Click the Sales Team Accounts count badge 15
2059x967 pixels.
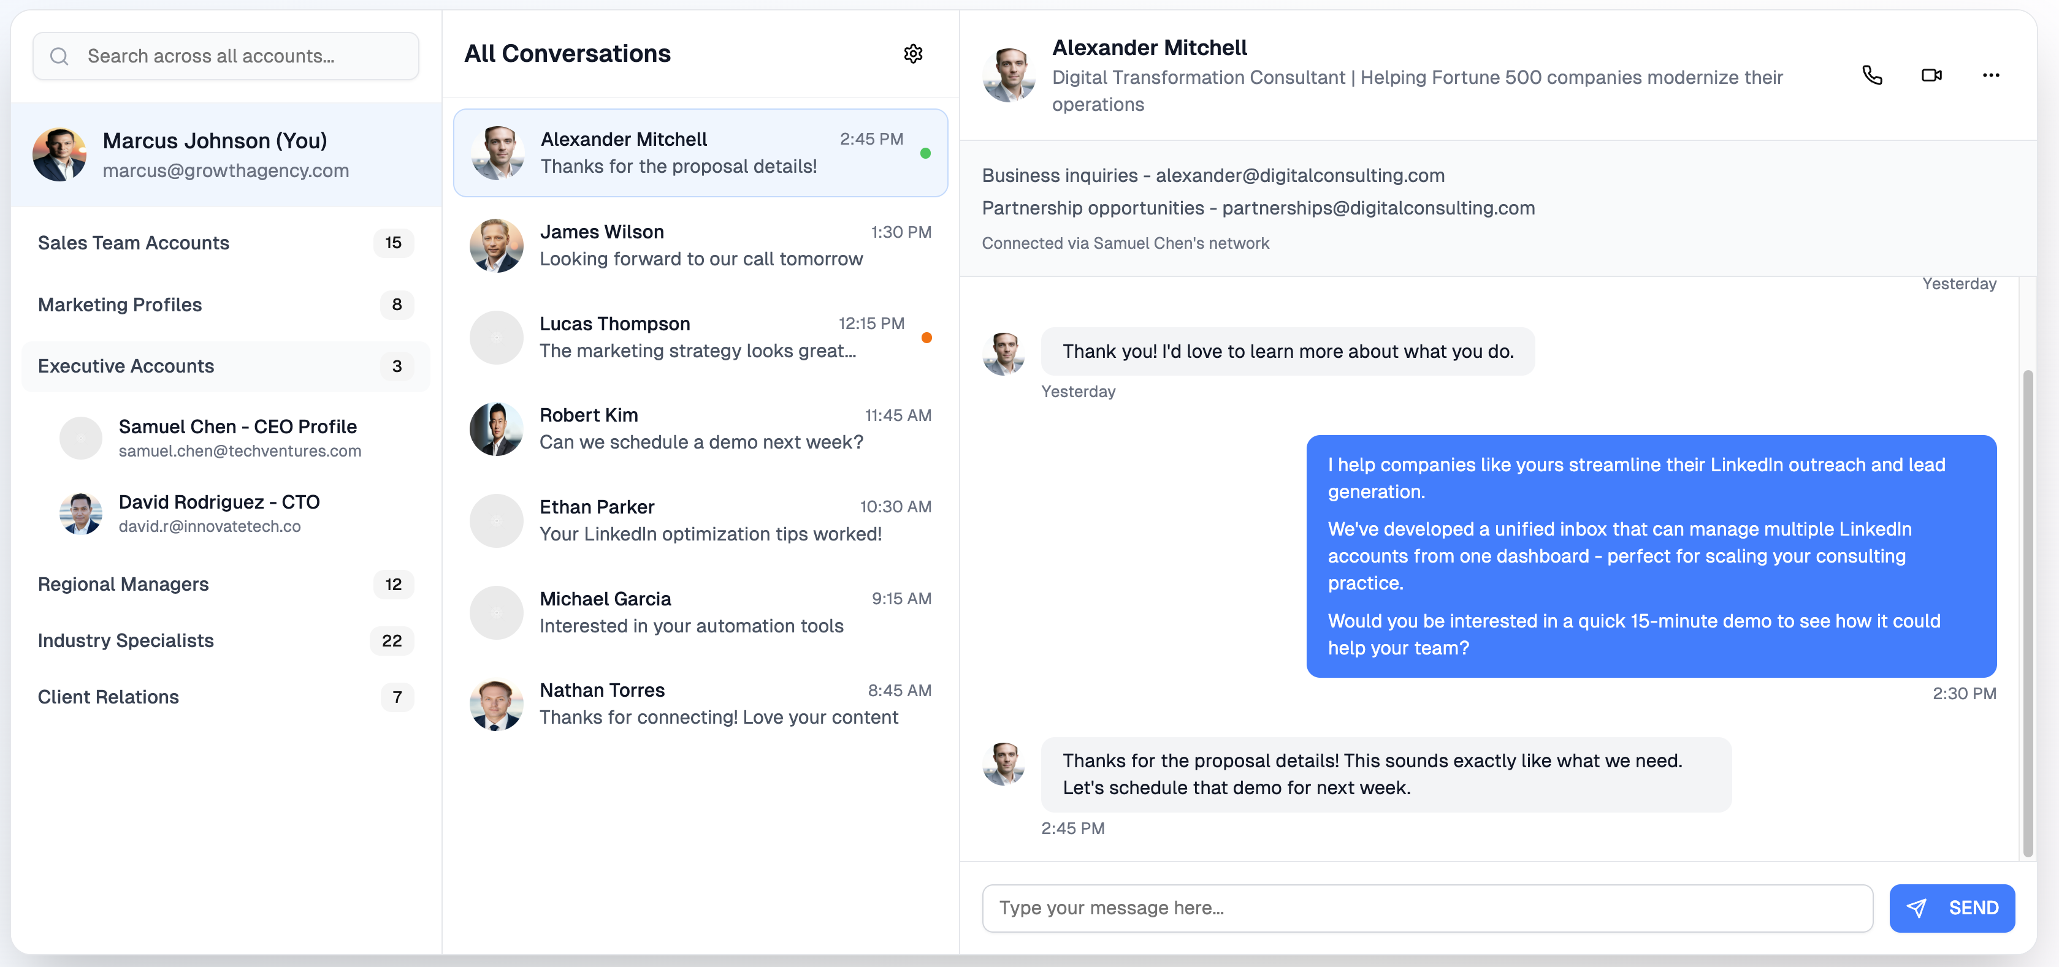tap(393, 243)
